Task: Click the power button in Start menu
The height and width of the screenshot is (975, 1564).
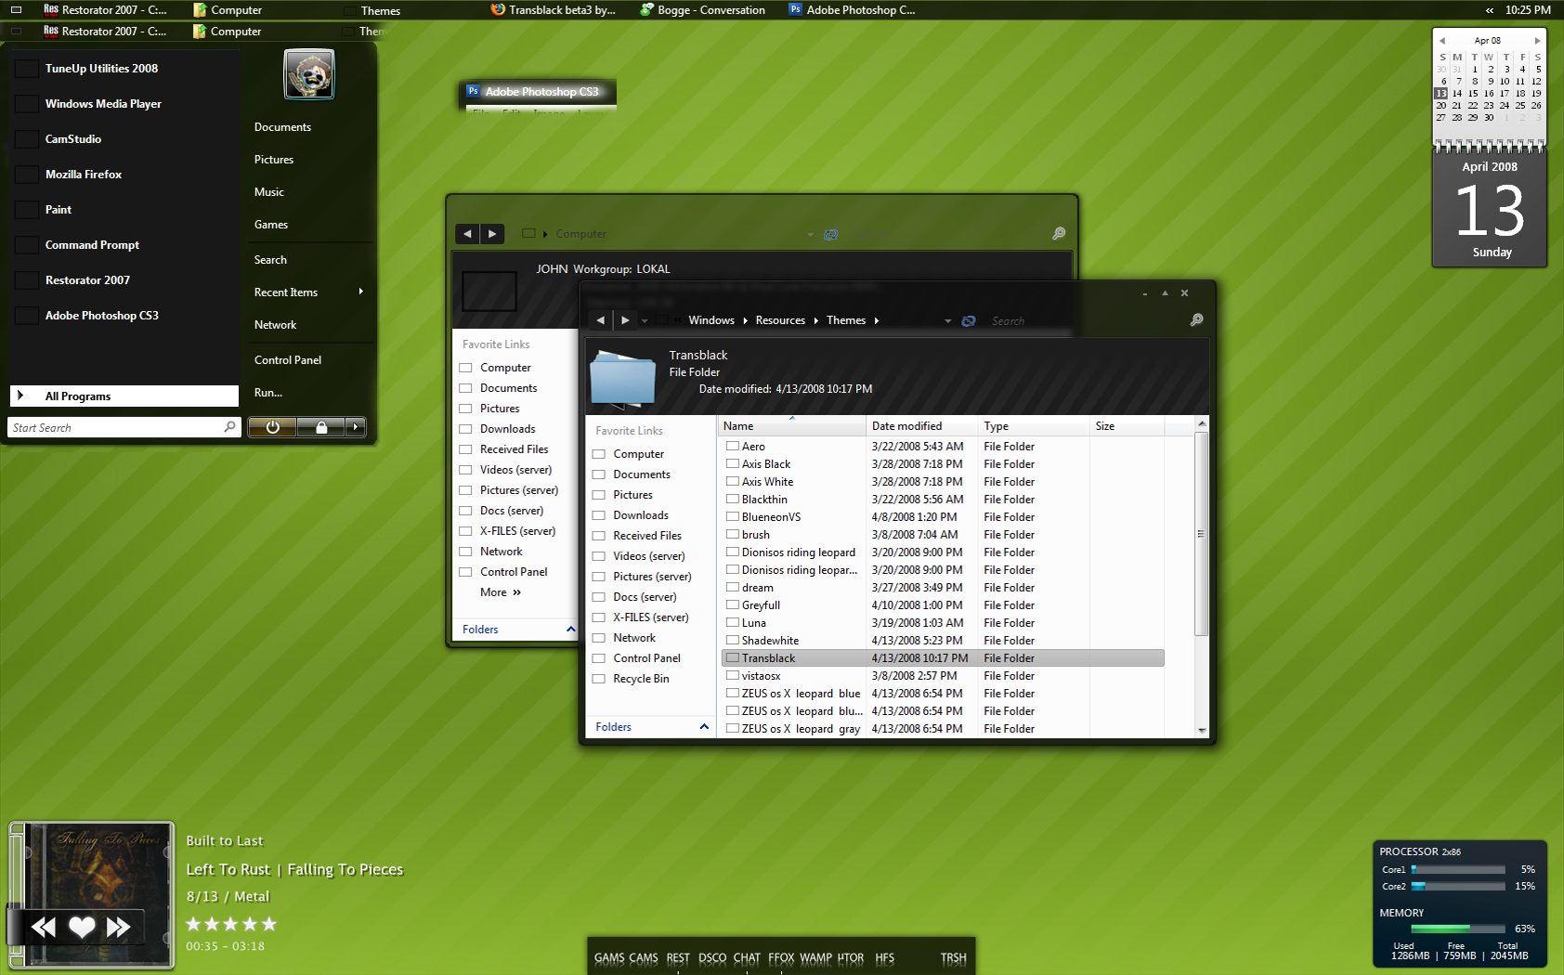Action: pos(273,427)
